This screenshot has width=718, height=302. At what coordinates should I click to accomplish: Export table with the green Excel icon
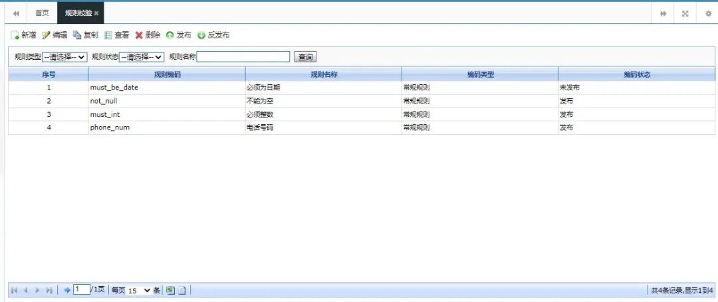tap(170, 290)
